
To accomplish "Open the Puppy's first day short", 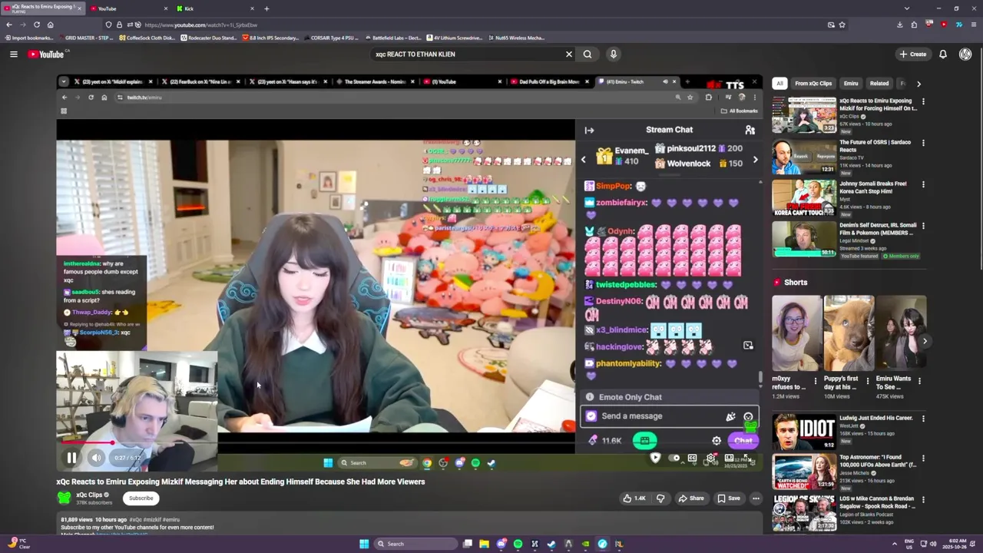I will click(849, 333).
